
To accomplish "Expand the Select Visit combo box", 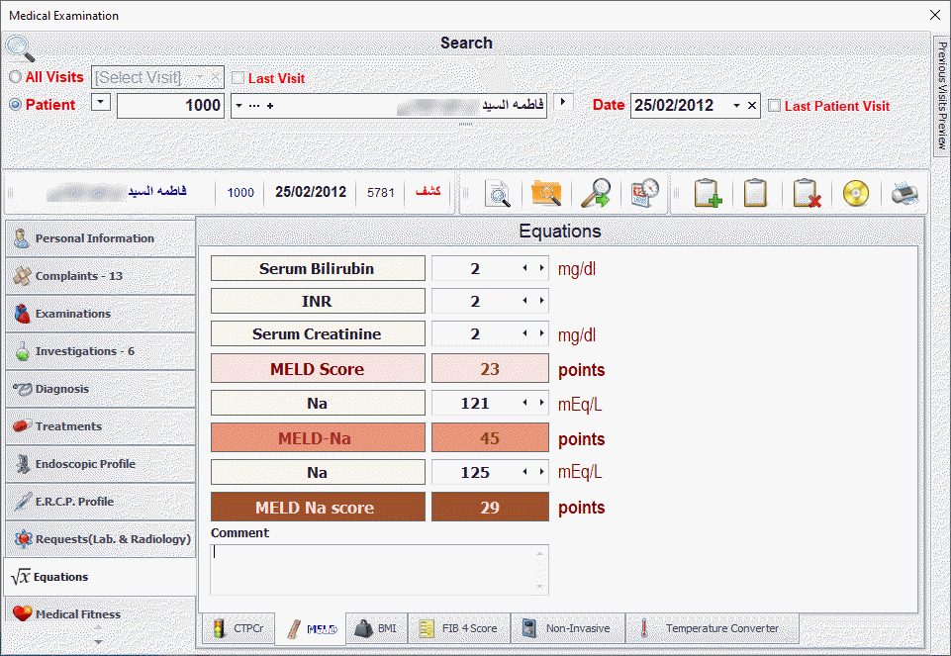I will pyautogui.click(x=199, y=77).
